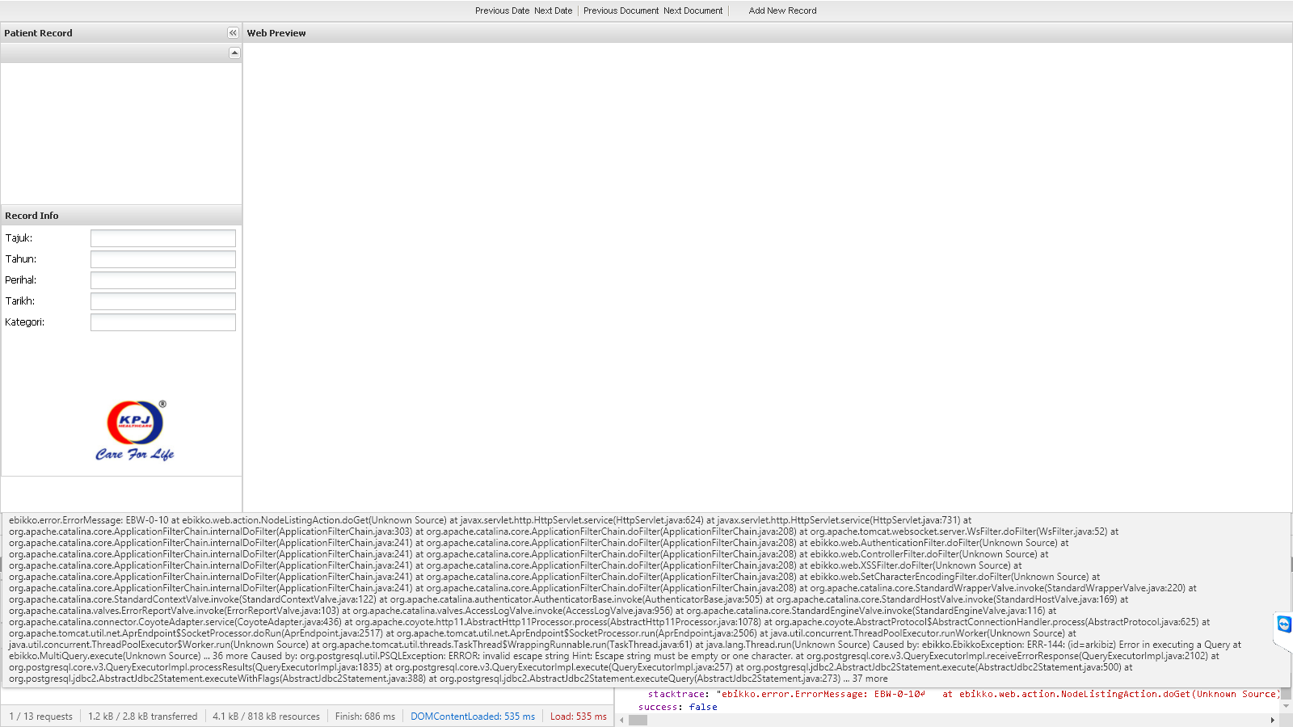Open the TeamViewer side panel icon
1293x727 pixels.
click(x=1283, y=624)
